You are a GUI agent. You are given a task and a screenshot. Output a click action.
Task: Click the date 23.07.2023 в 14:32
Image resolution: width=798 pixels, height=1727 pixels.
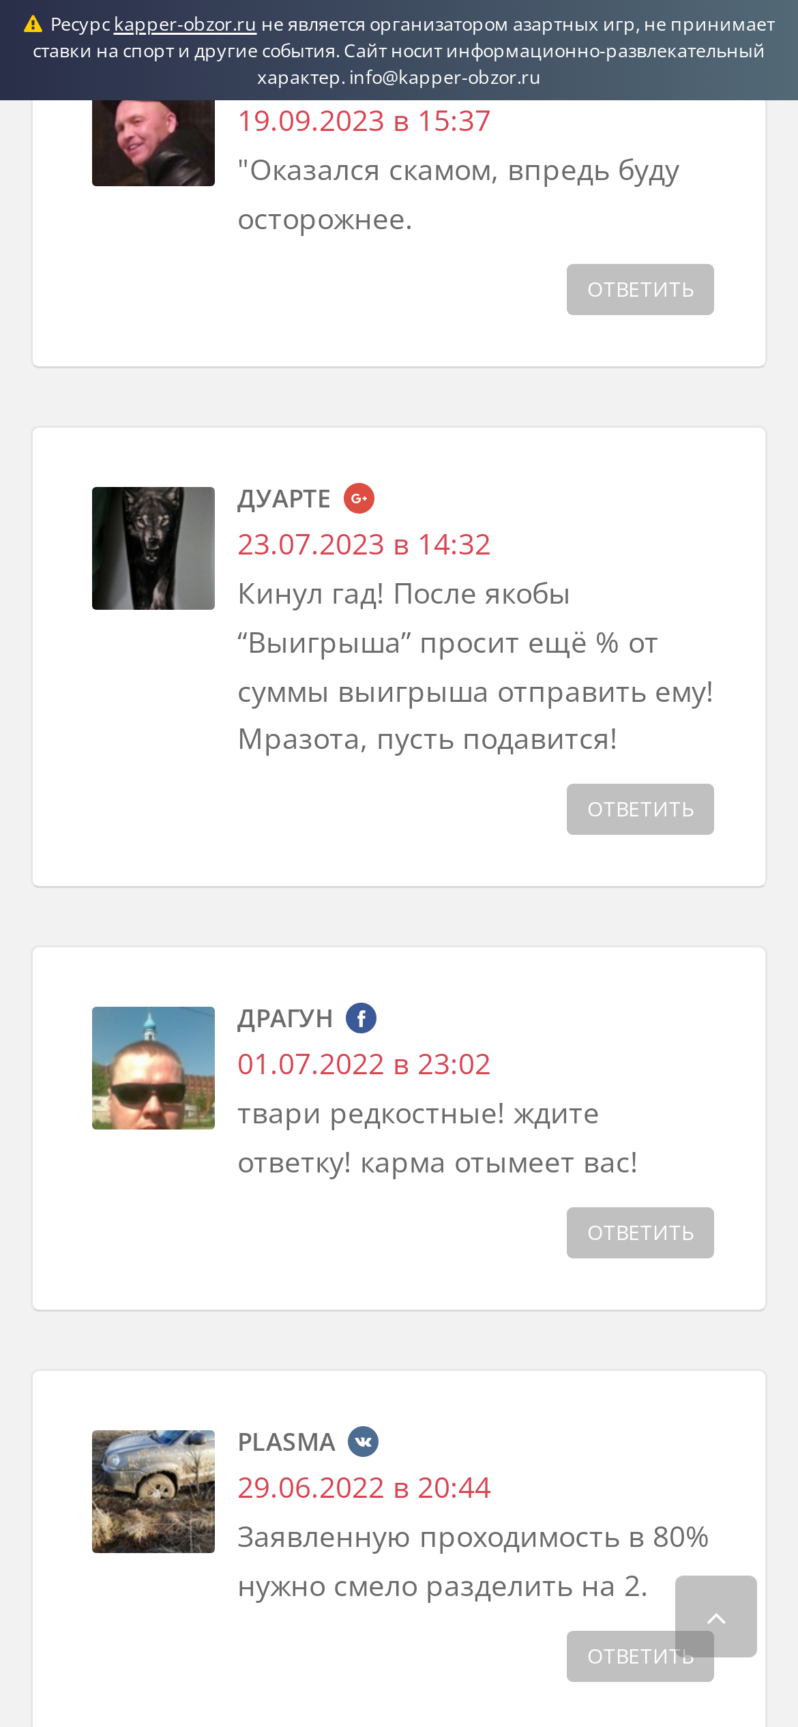point(364,545)
